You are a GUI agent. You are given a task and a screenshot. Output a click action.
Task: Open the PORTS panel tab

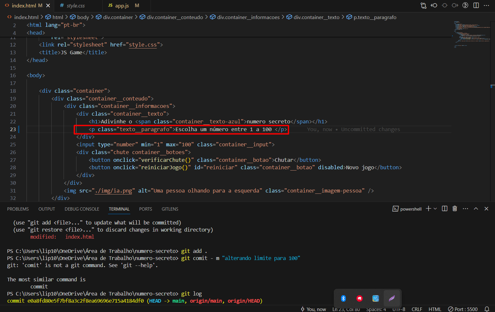(145, 209)
